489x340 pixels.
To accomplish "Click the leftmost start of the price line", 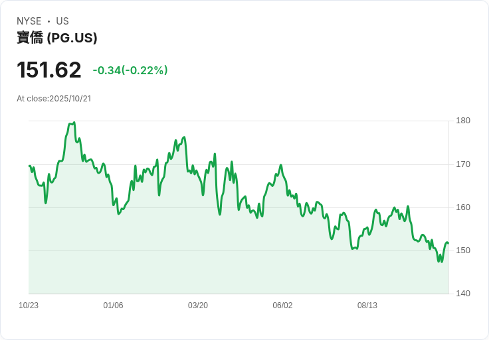I will [29, 166].
